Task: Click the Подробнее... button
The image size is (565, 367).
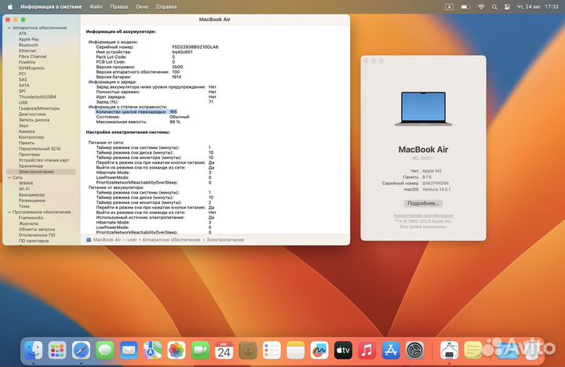Action: (423, 203)
